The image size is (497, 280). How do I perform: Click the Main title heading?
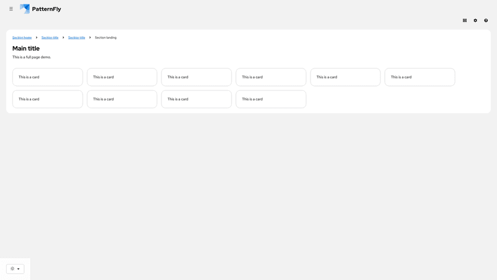point(26,49)
